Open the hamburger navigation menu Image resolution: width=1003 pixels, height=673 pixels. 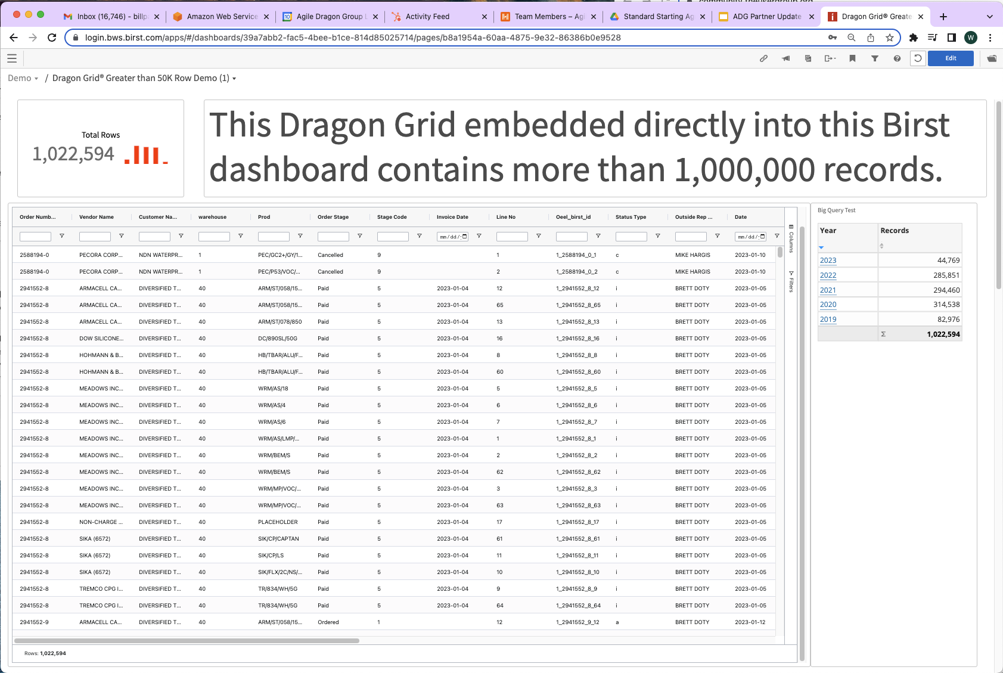click(12, 58)
